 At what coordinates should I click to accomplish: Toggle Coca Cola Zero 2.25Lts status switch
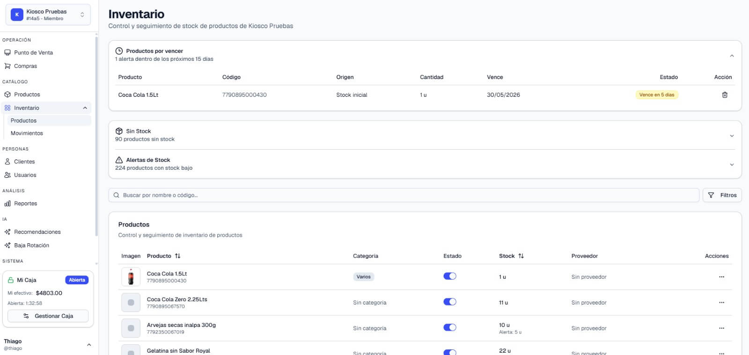450,302
